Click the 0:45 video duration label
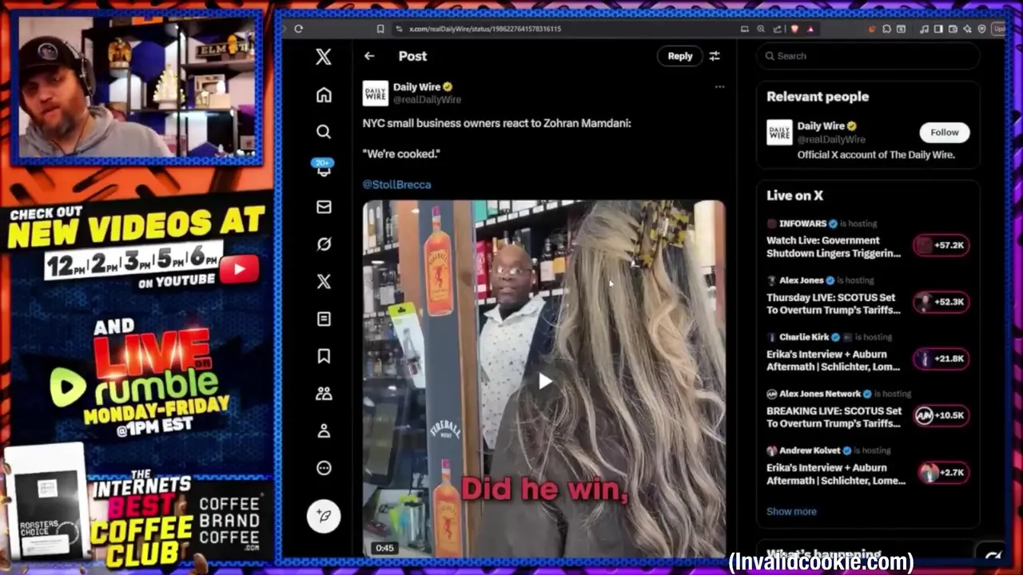The height and width of the screenshot is (575, 1023). click(x=384, y=548)
